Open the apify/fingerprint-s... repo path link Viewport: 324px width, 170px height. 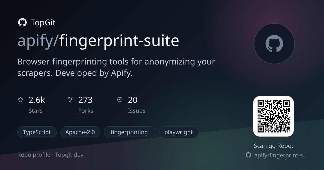pos(281,155)
